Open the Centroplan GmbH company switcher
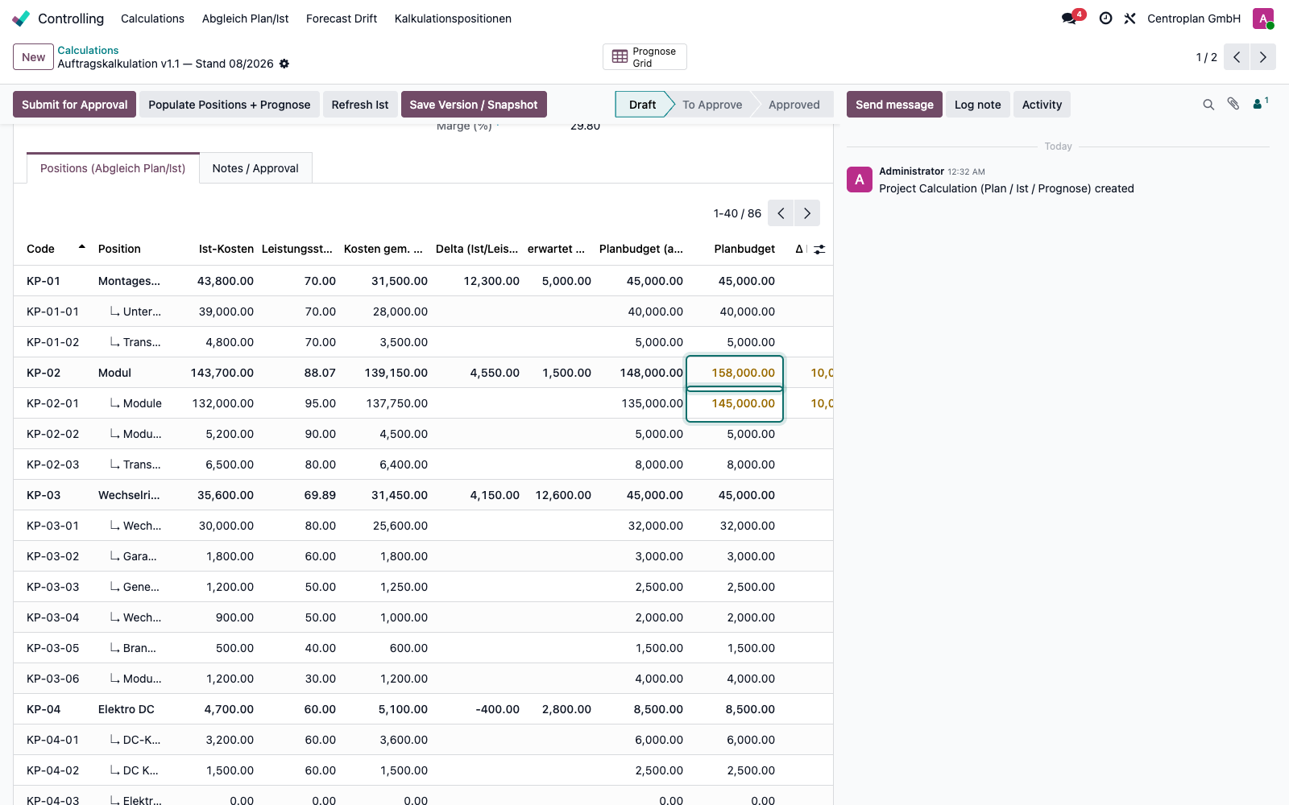The height and width of the screenshot is (805, 1289). click(x=1194, y=19)
